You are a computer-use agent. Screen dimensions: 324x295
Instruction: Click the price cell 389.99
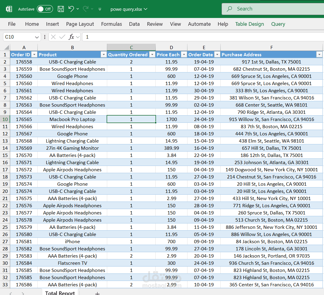(172, 148)
